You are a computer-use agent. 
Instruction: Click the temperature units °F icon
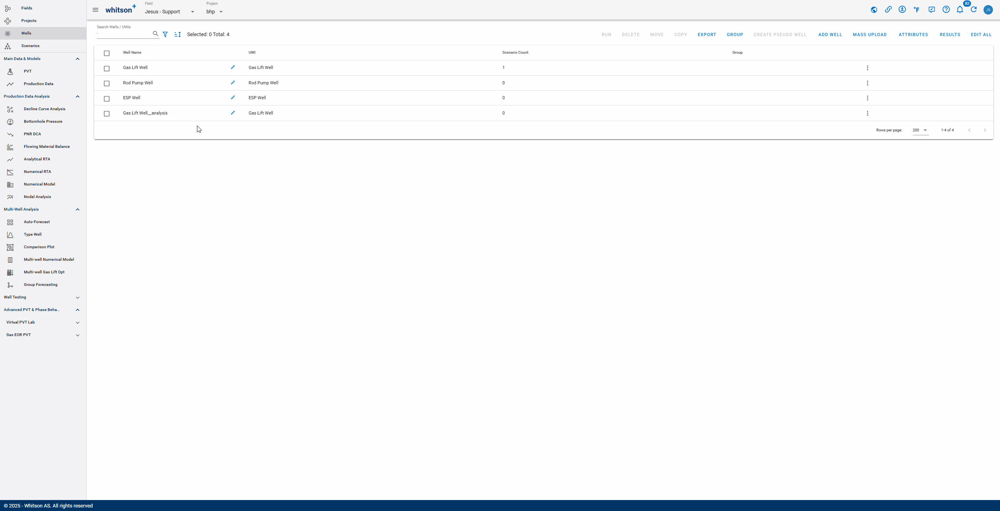tap(916, 10)
